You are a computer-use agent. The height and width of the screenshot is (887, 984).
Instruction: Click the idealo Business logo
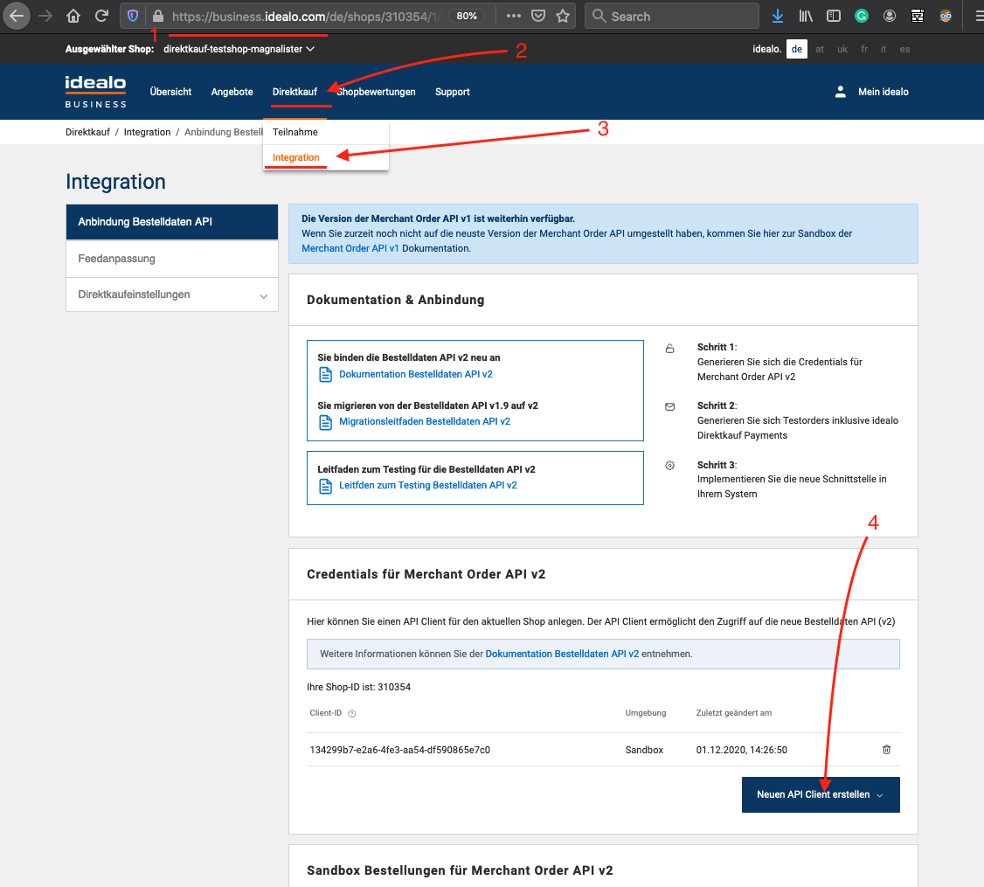[95, 92]
